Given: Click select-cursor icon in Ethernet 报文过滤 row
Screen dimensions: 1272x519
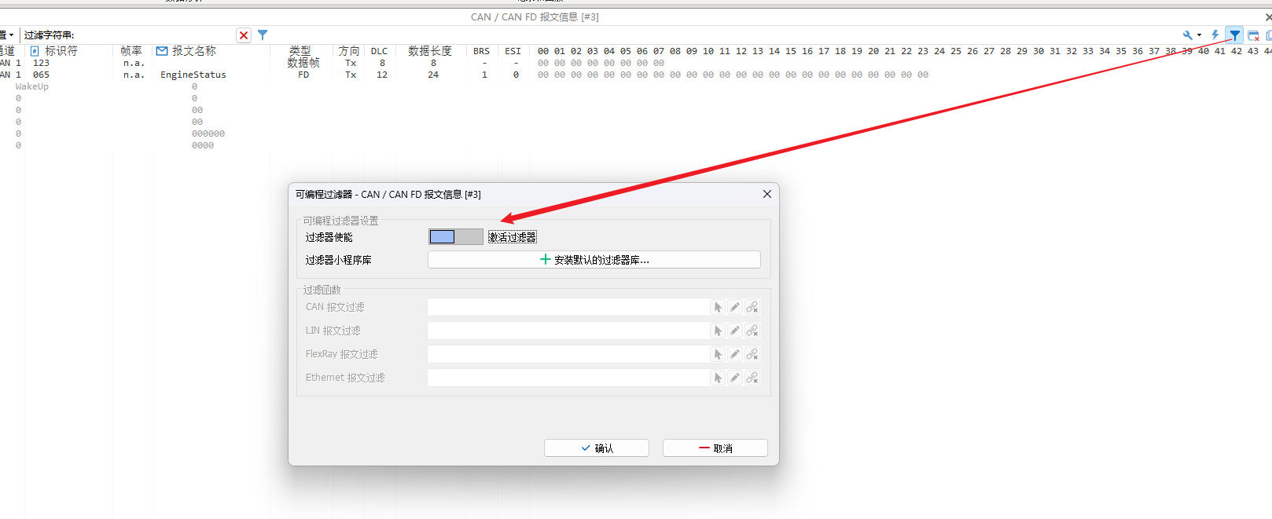Looking at the screenshot, I should pyautogui.click(x=718, y=378).
